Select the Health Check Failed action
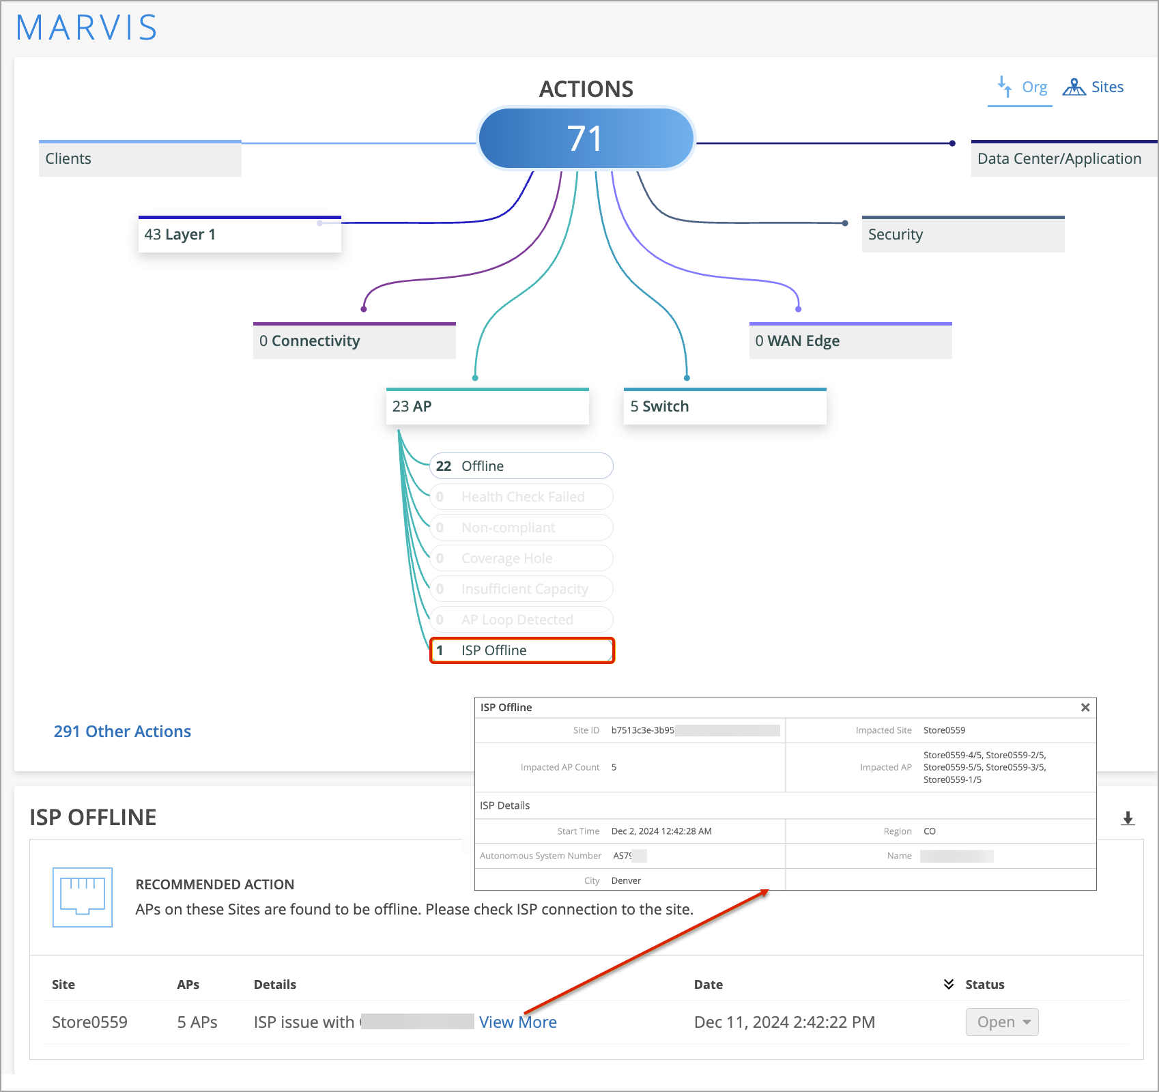The image size is (1159, 1092). 521,497
